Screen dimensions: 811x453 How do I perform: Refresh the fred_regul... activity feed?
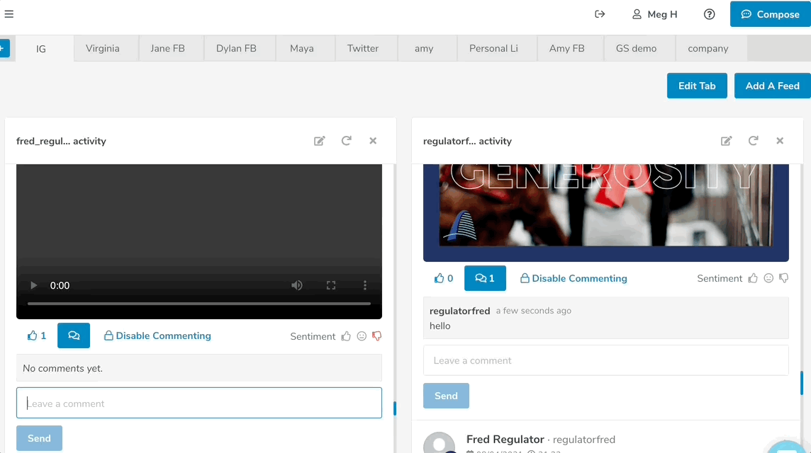tap(347, 140)
